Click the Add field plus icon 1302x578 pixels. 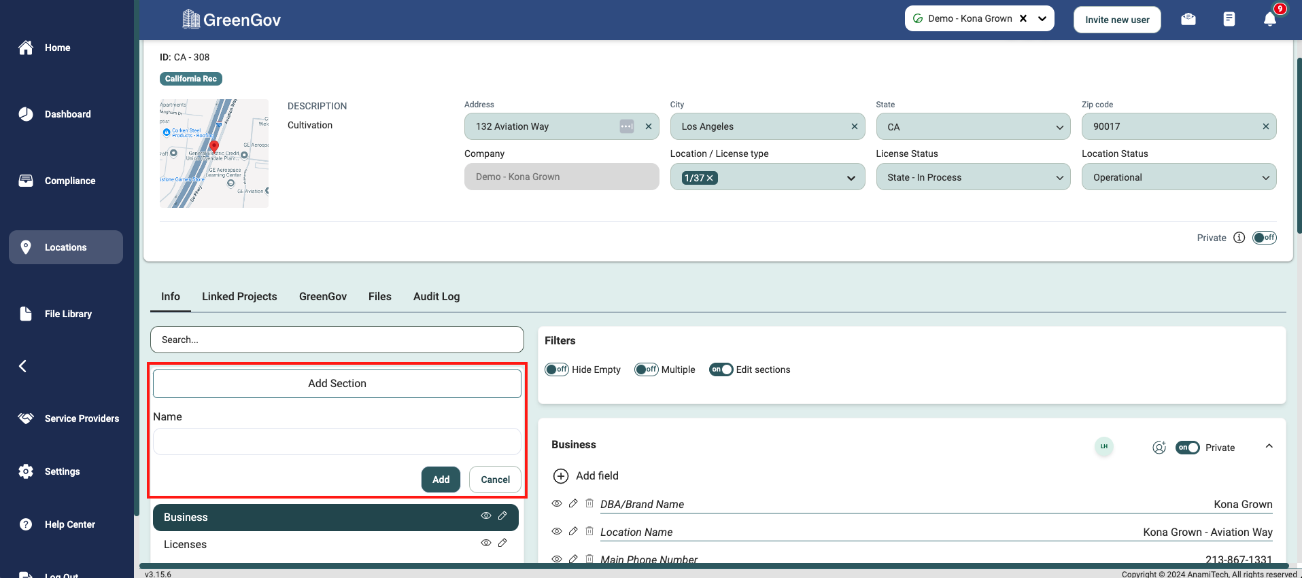(561, 476)
